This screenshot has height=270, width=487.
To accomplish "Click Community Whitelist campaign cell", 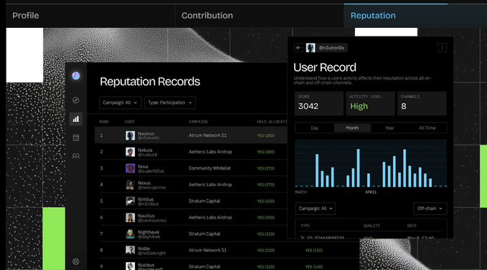I will 209,168.
